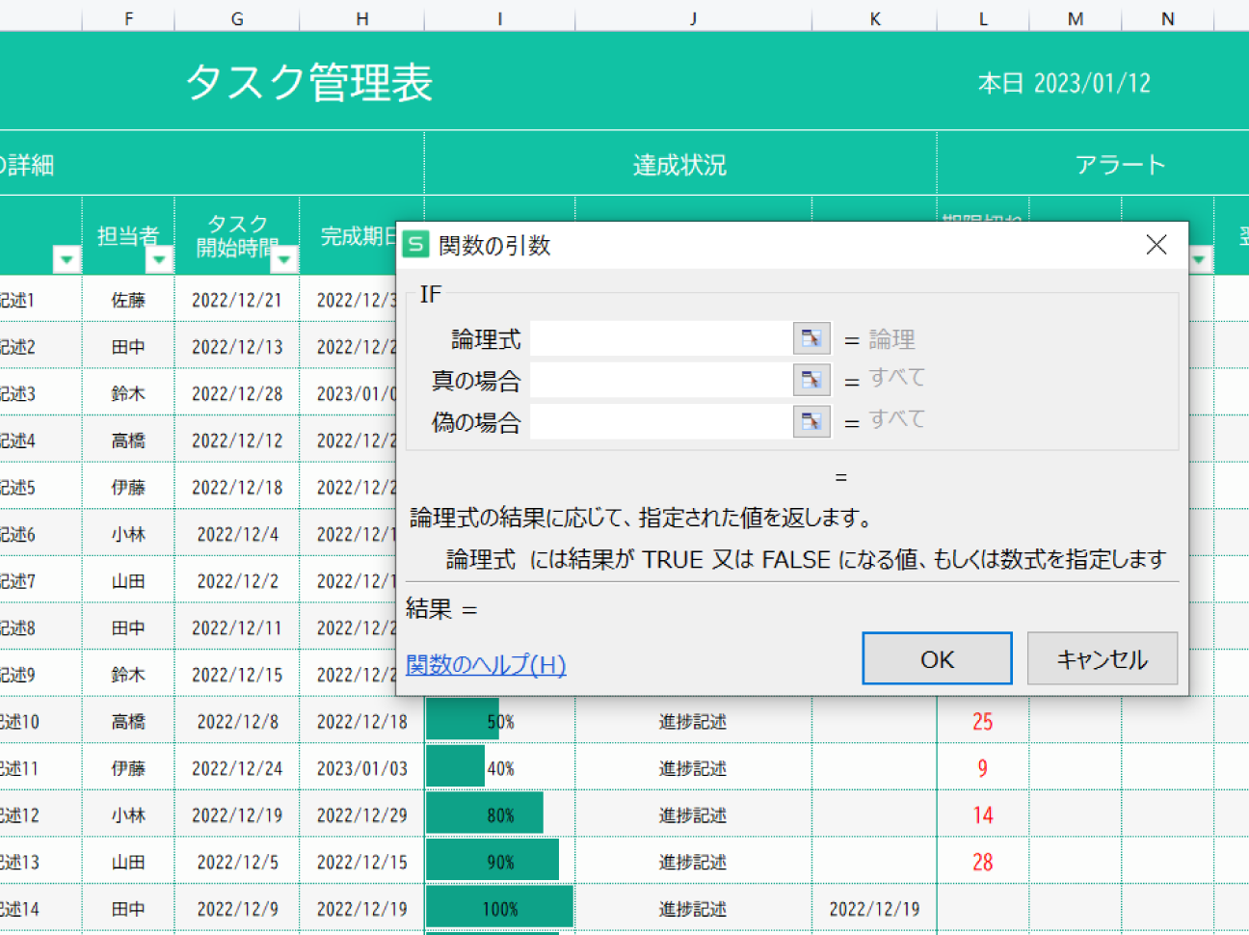Click 進捗記述 cell in the 100% row
This screenshot has width=1249, height=935.
point(693,908)
